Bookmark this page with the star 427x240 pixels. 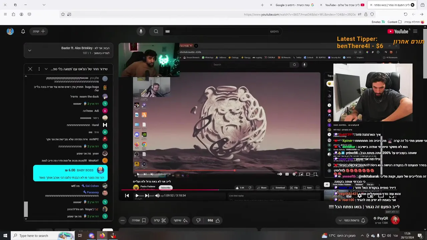click(x=63, y=14)
